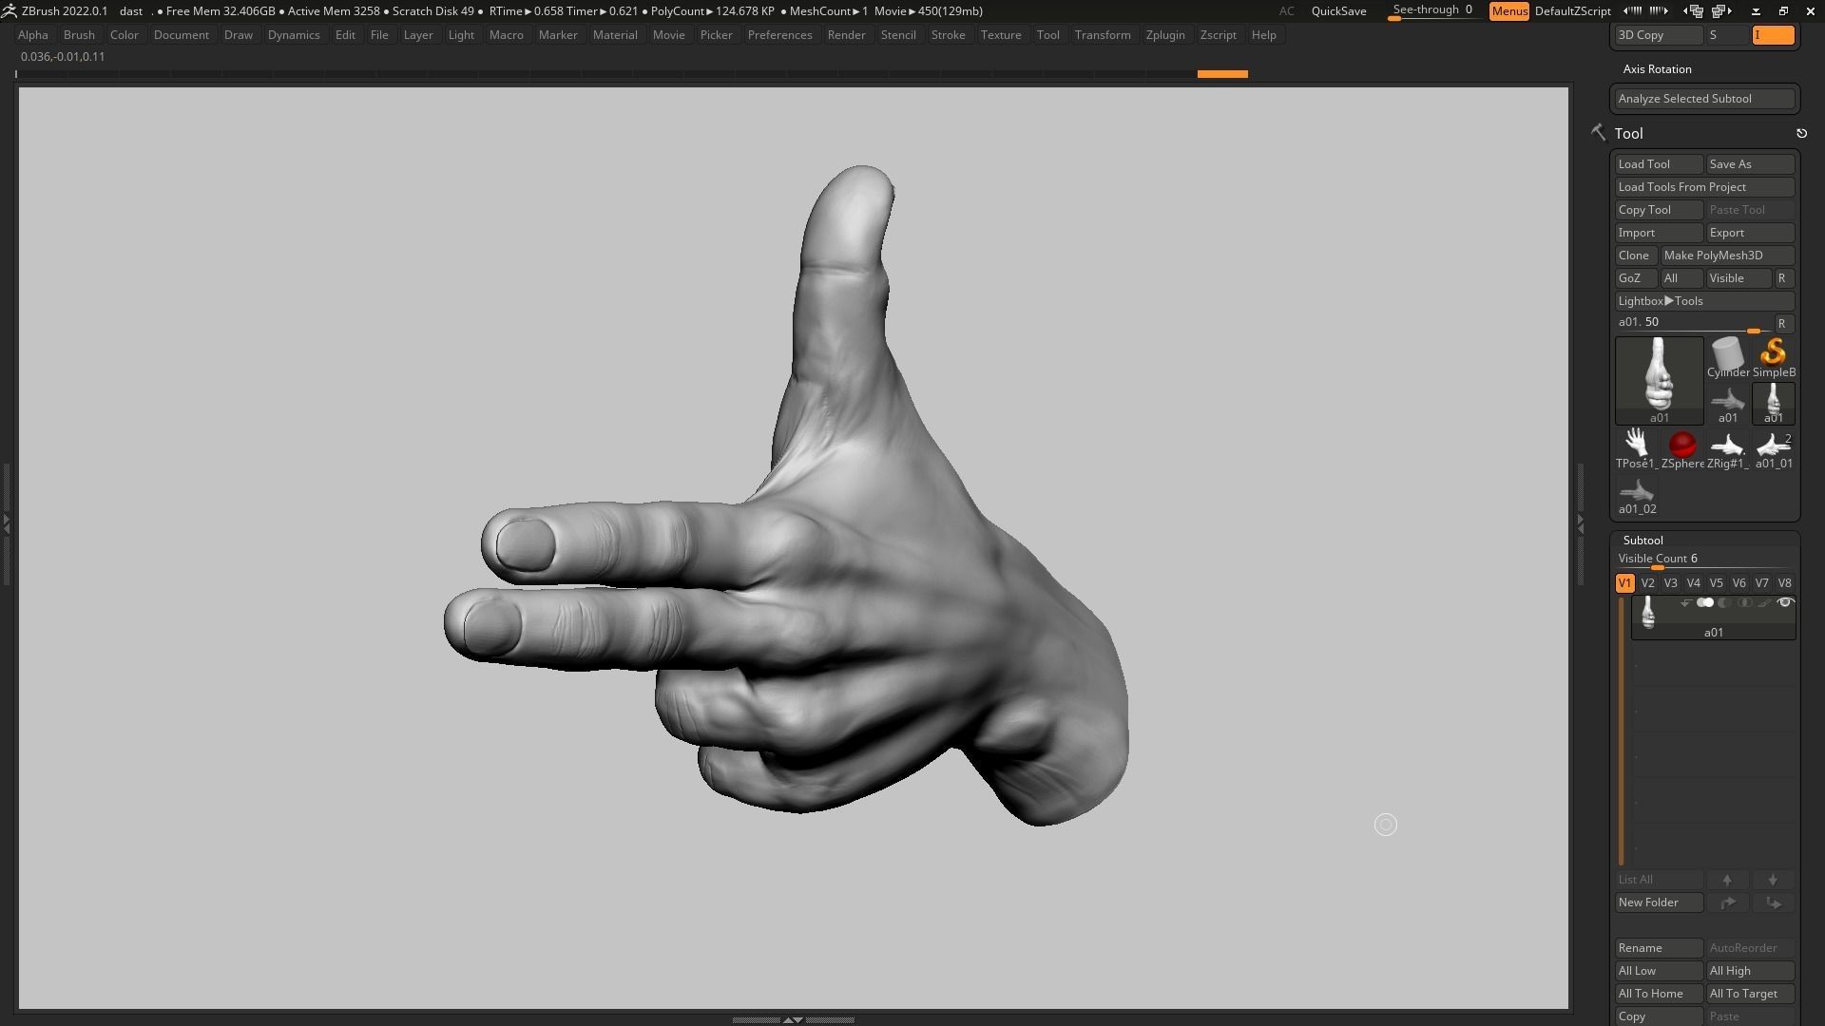Click the GoZ R button
The height and width of the screenshot is (1026, 1825).
tap(1782, 278)
